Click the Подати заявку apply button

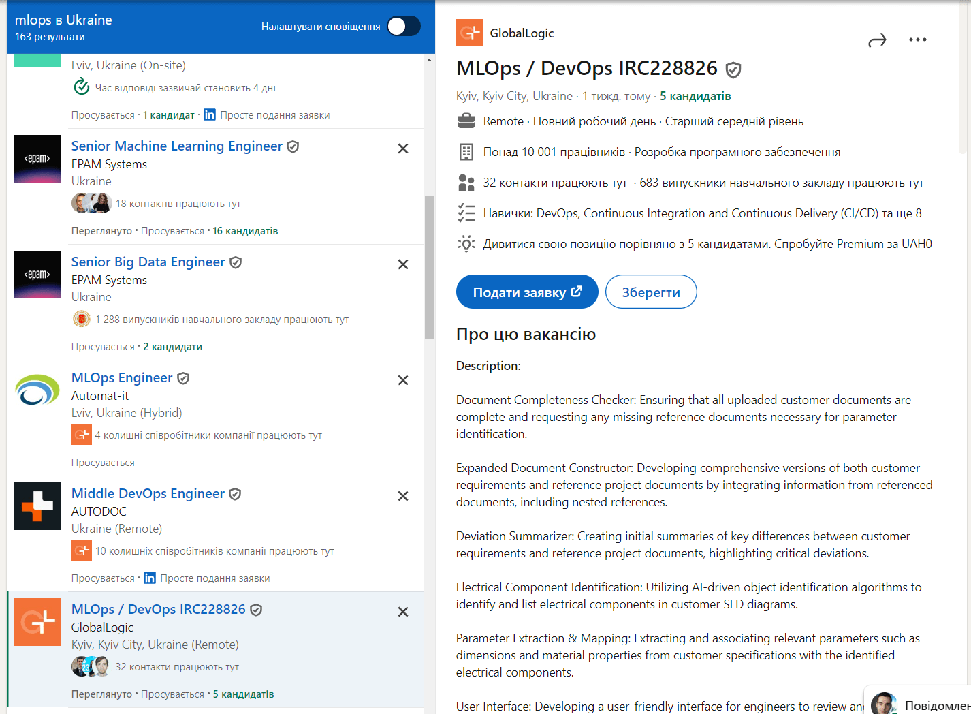point(527,292)
